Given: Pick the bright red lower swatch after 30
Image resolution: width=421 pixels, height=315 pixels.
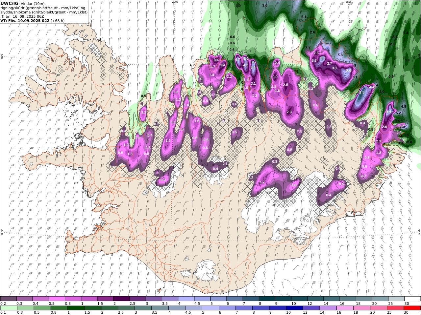Looking at the screenshot, I should (x=412, y=308).
